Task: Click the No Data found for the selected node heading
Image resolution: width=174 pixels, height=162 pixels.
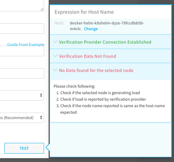Action: pyautogui.click(x=96, y=70)
